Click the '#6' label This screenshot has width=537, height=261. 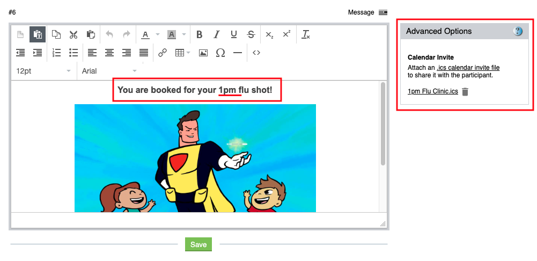coord(12,12)
